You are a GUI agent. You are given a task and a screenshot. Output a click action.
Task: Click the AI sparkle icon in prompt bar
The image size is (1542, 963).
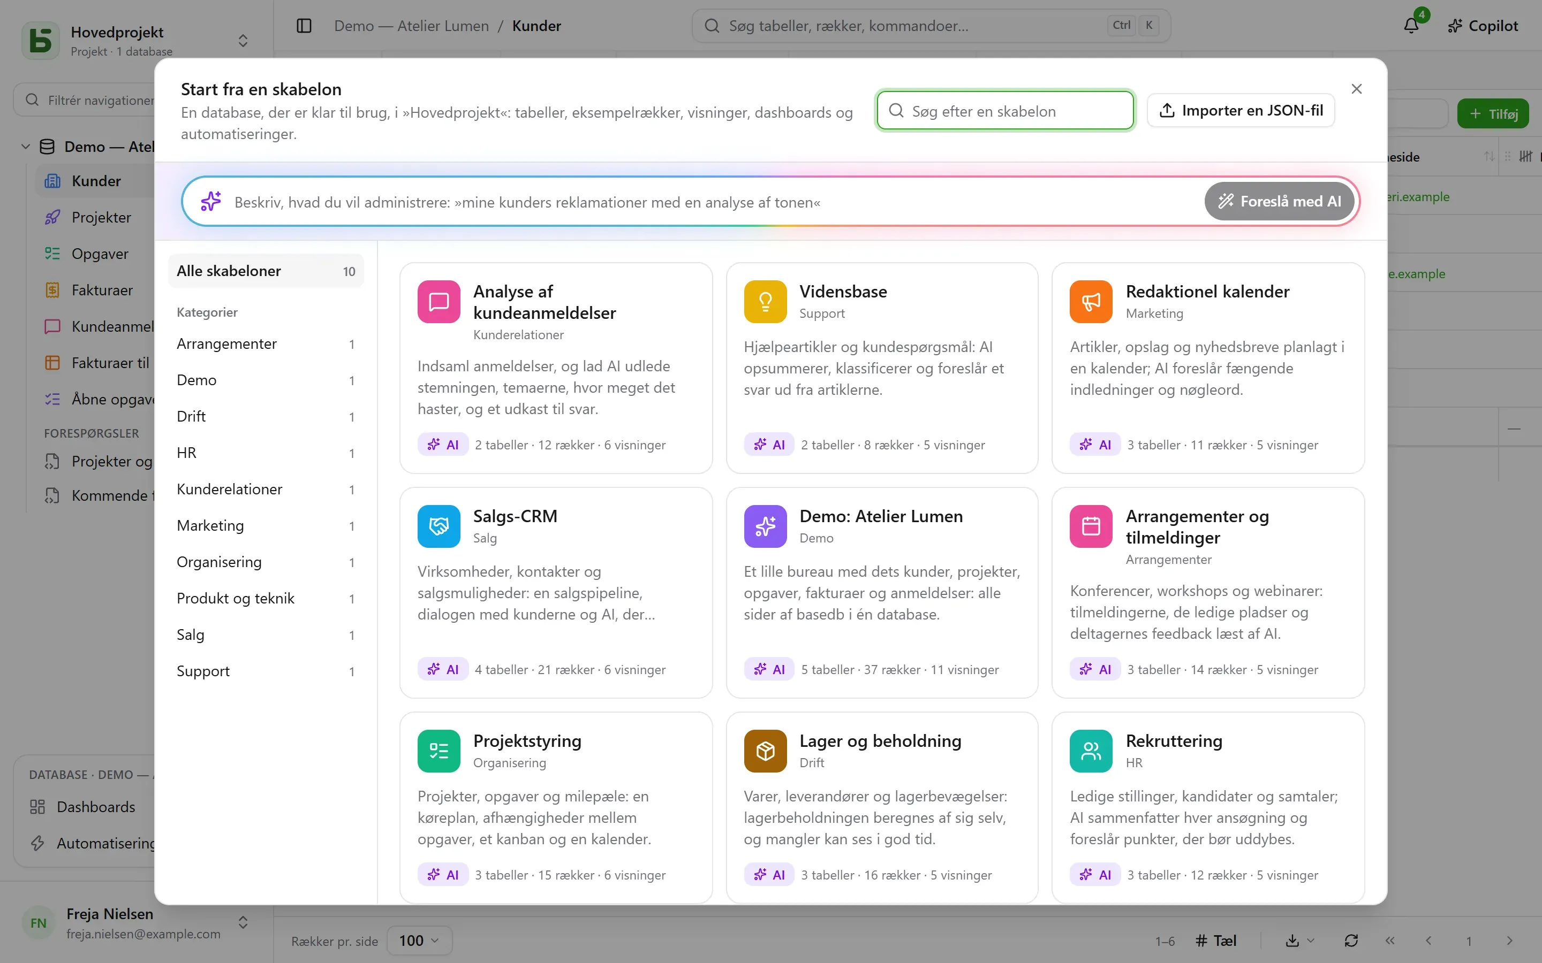211,201
